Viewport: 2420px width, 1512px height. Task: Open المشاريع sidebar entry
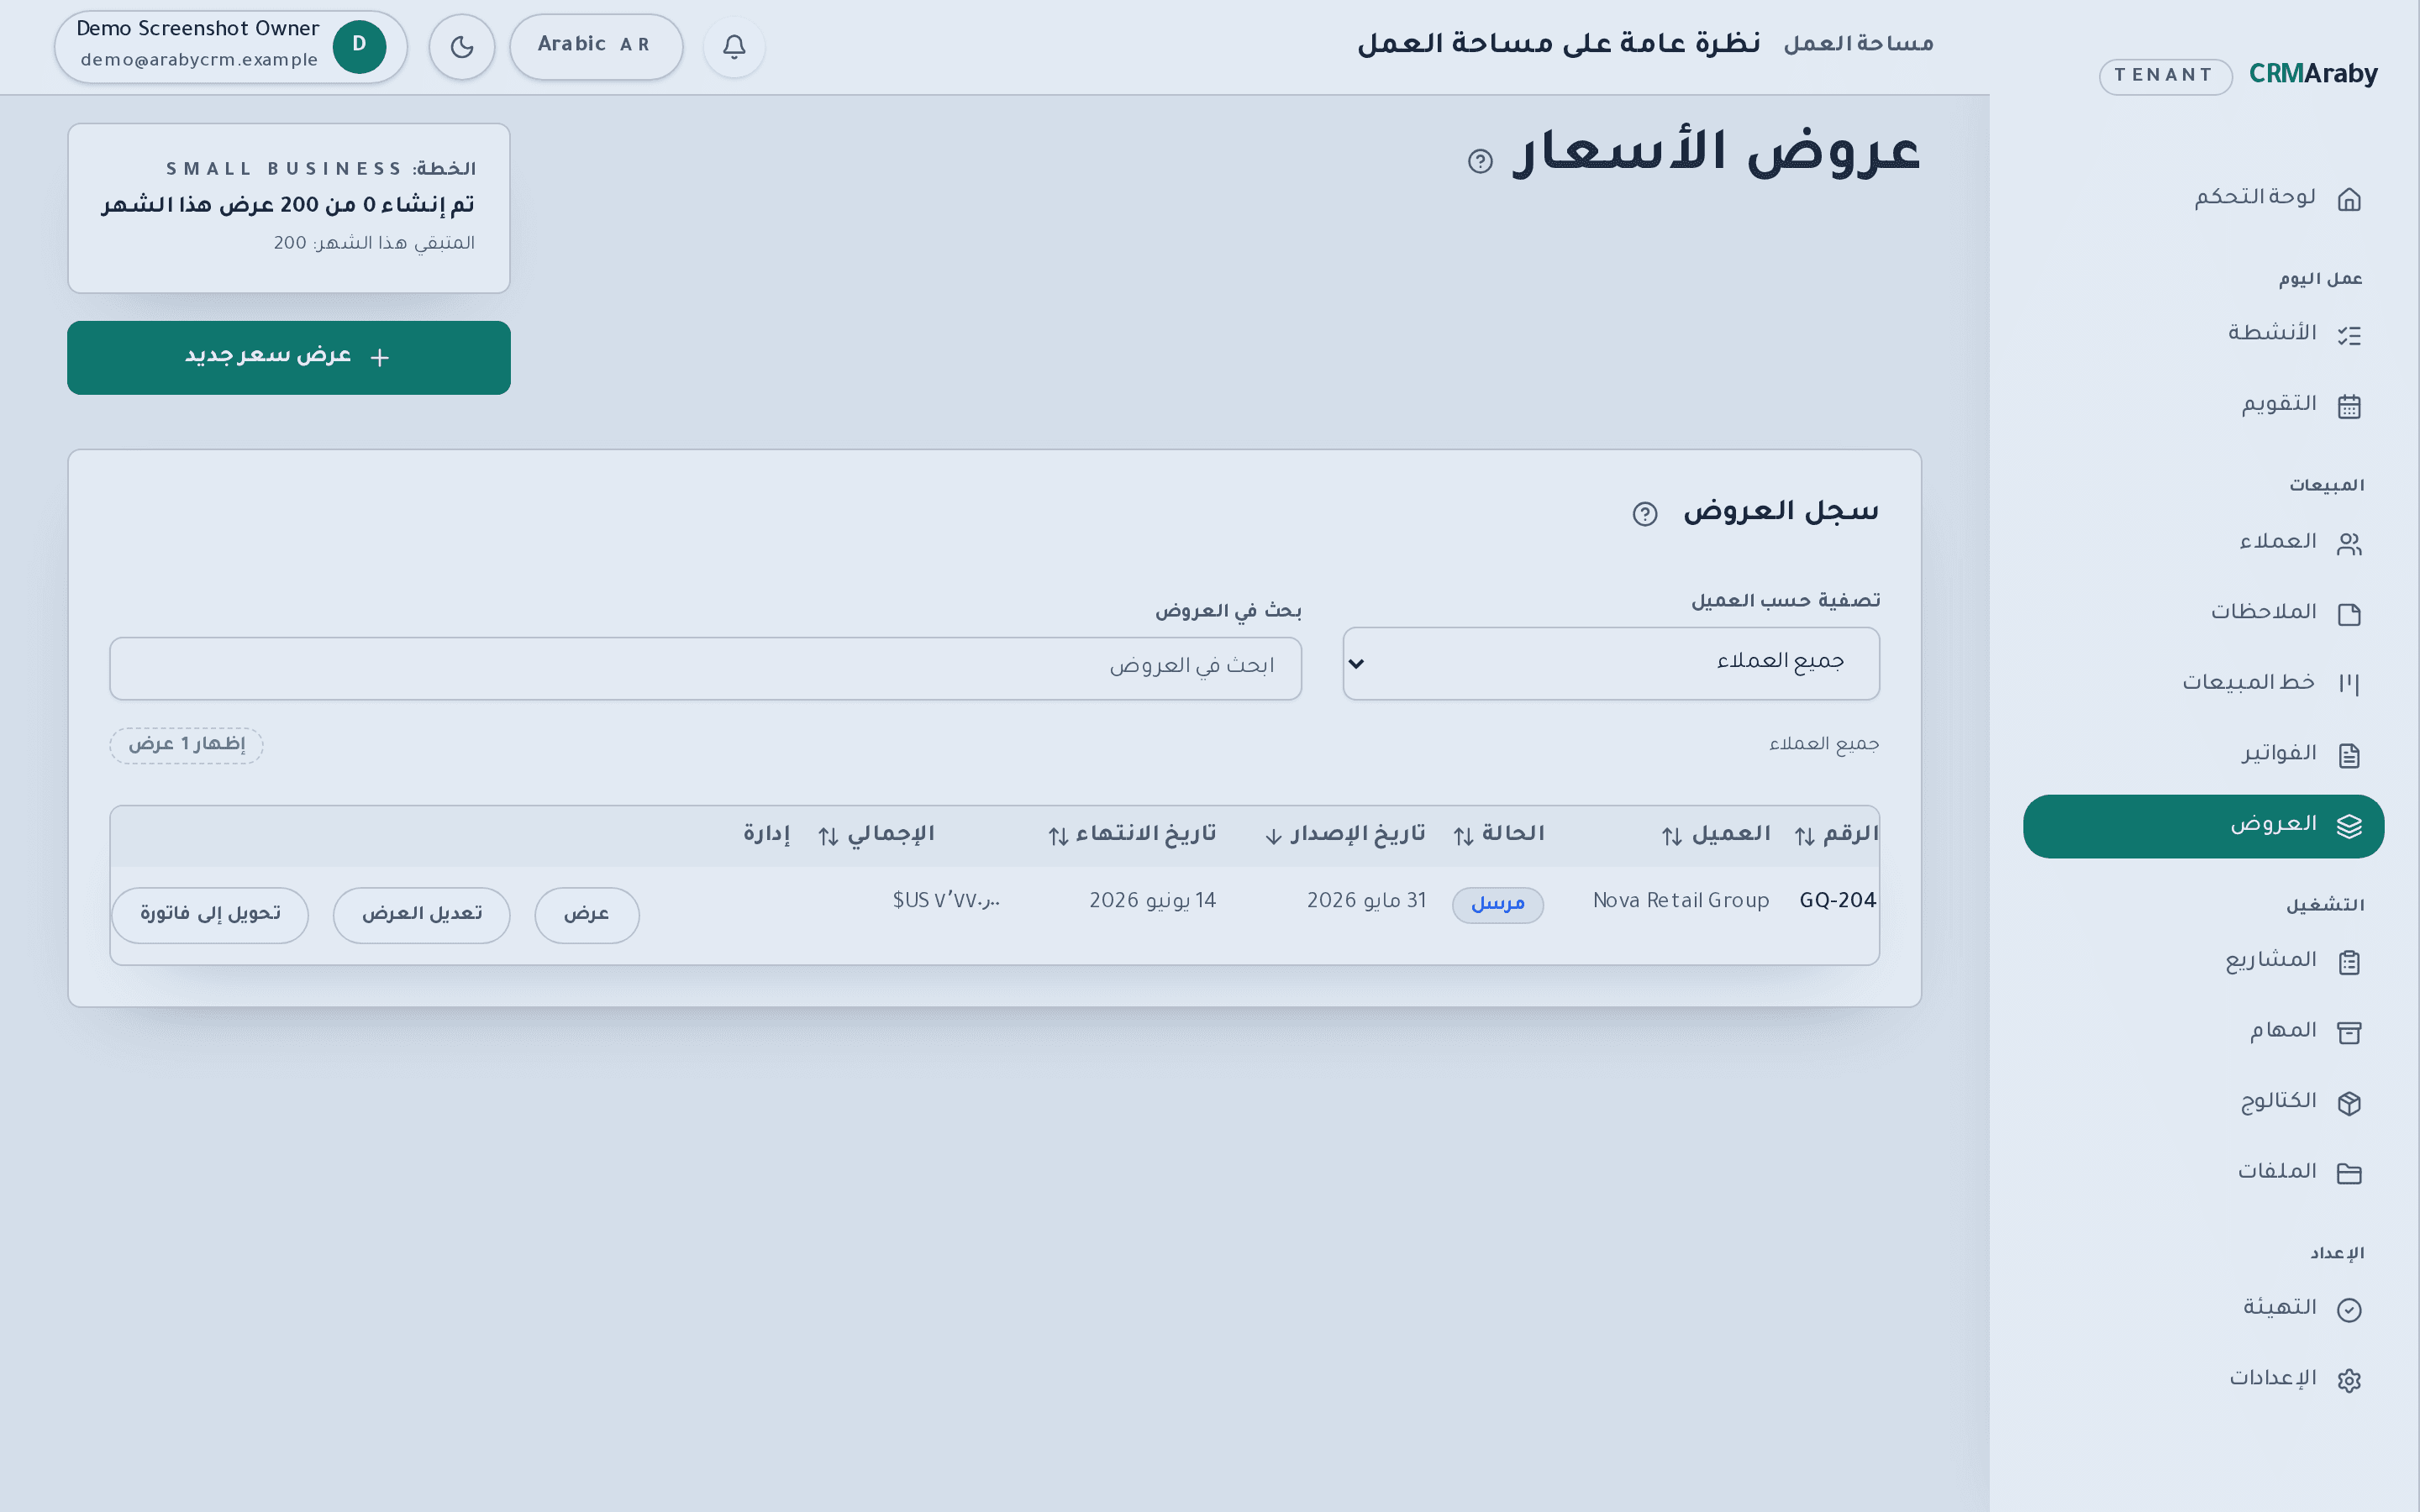pyautogui.click(x=2203, y=961)
